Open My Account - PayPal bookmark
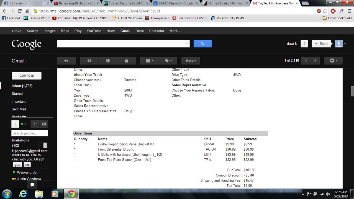 pos(229,18)
